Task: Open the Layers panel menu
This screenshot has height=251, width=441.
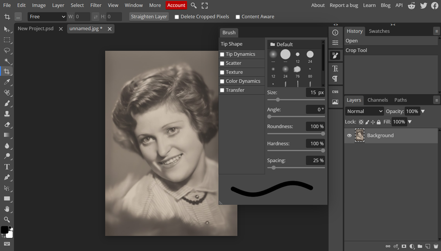Action: coord(436,100)
